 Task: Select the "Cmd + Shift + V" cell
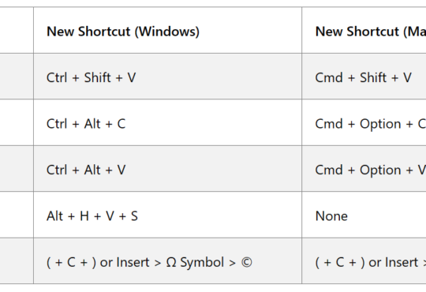[x=364, y=77]
